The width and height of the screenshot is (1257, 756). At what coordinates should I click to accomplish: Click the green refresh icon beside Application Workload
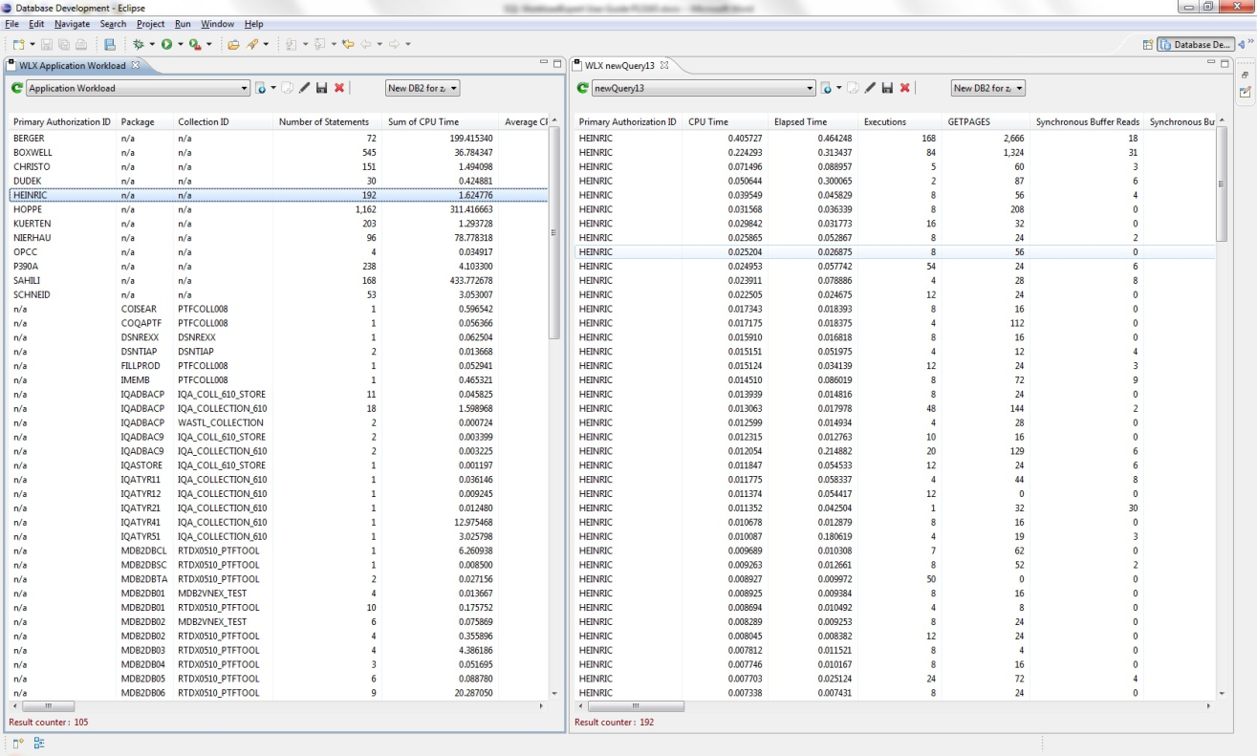16,88
